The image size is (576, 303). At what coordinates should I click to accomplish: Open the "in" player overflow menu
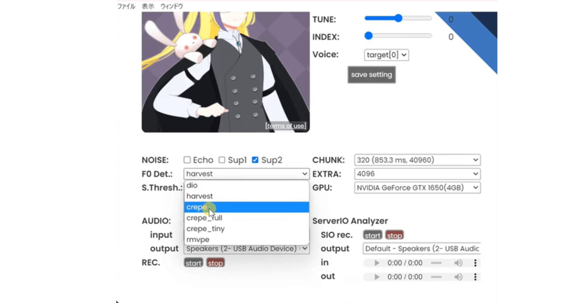pos(475,263)
